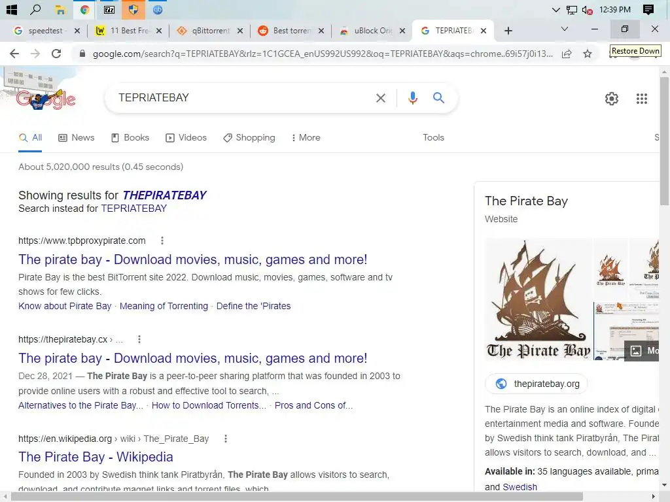Close the TEPRIATEBAY tab
This screenshot has height=502, width=670.
(484, 31)
